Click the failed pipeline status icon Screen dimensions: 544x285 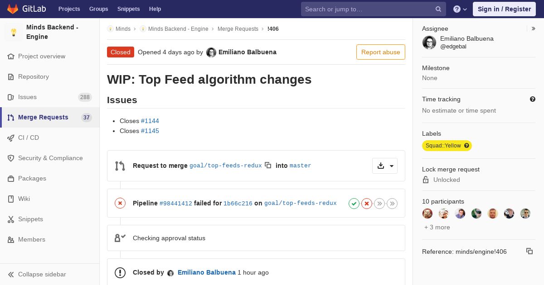[x=120, y=203]
